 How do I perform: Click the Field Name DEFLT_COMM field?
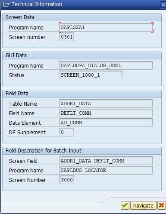tap(106, 113)
